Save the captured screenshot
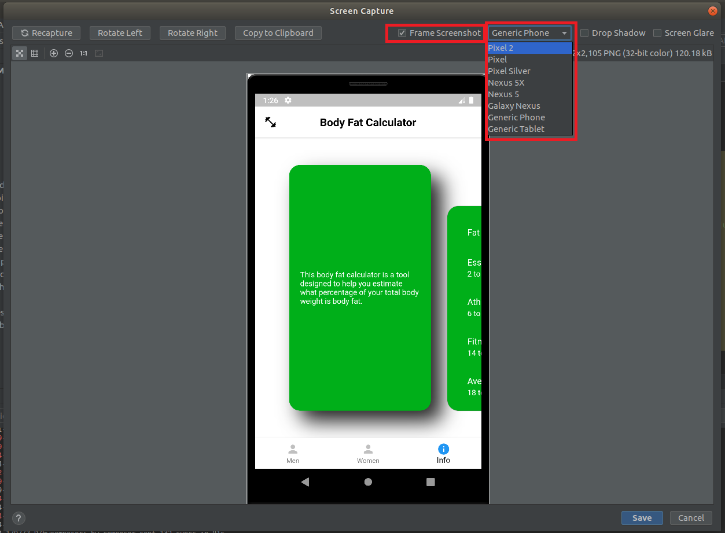This screenshot has width=725, height=533. 642,518
